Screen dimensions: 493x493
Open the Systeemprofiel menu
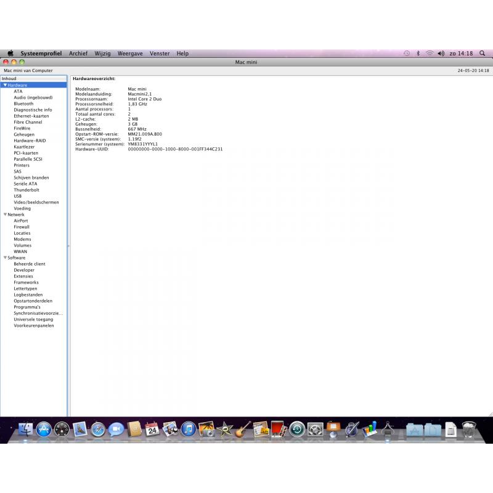pyautogui.click(x=41, y=54)
